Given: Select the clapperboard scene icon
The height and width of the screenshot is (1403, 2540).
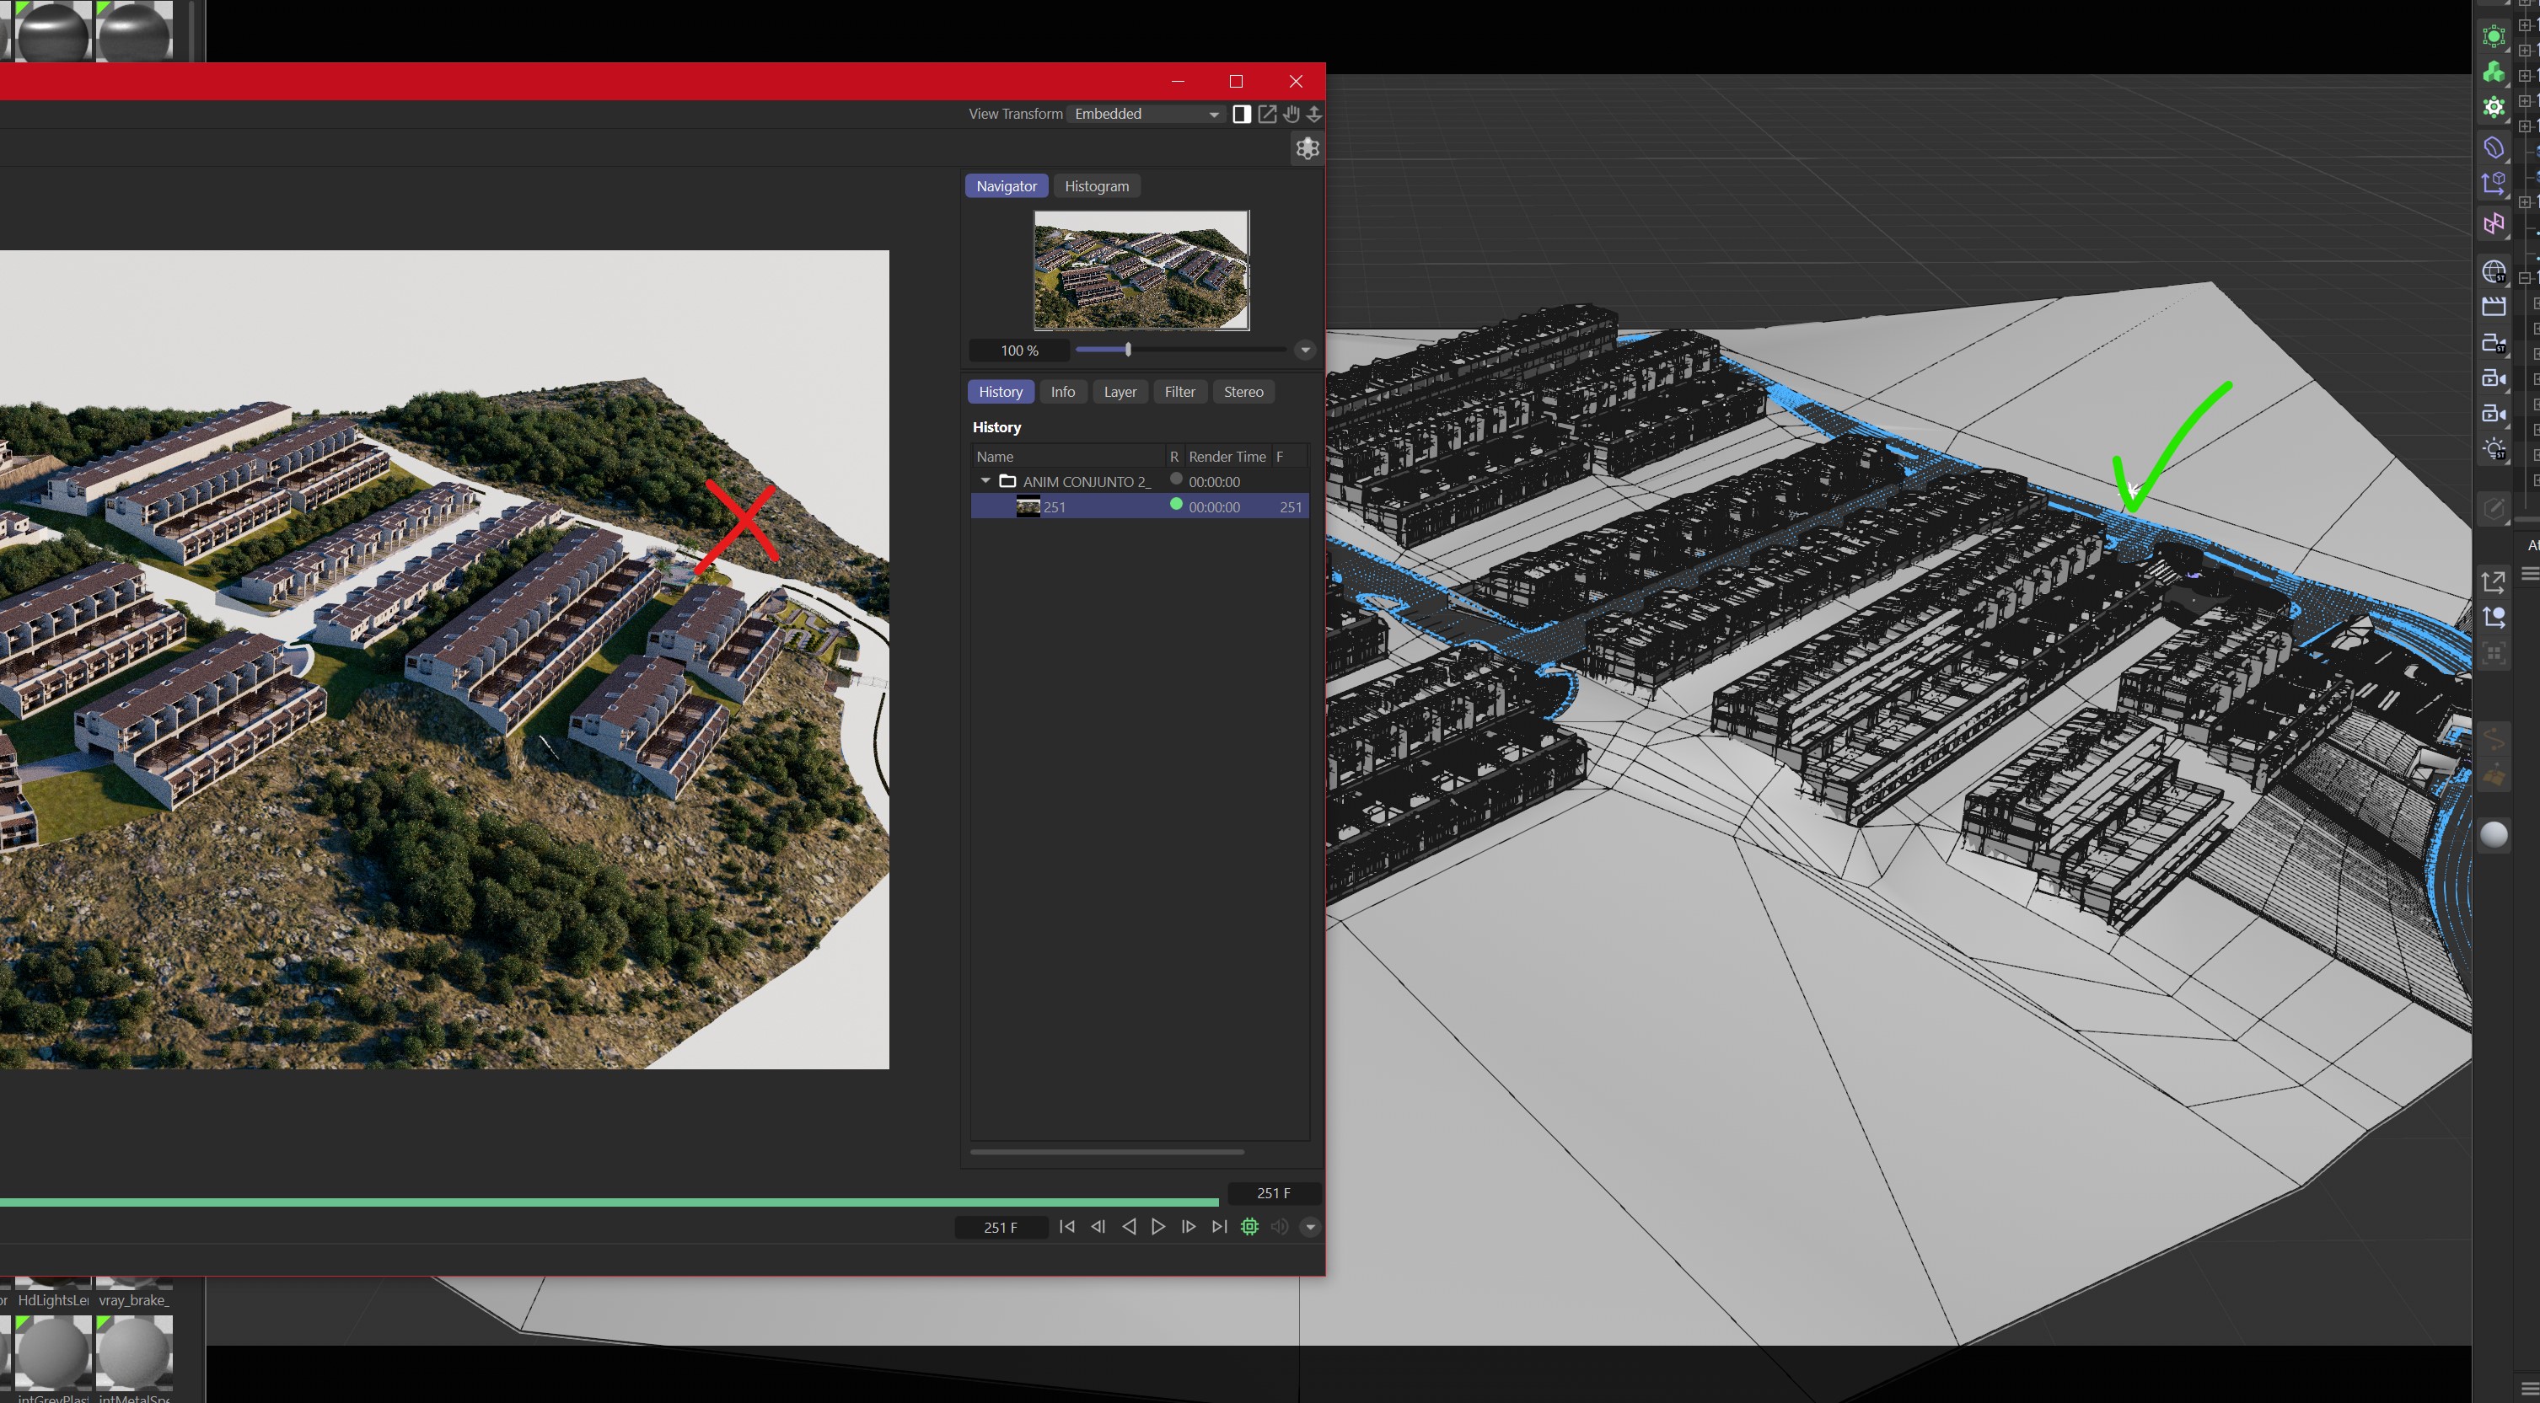Looking at the screenshot, I should point(2494,308).
